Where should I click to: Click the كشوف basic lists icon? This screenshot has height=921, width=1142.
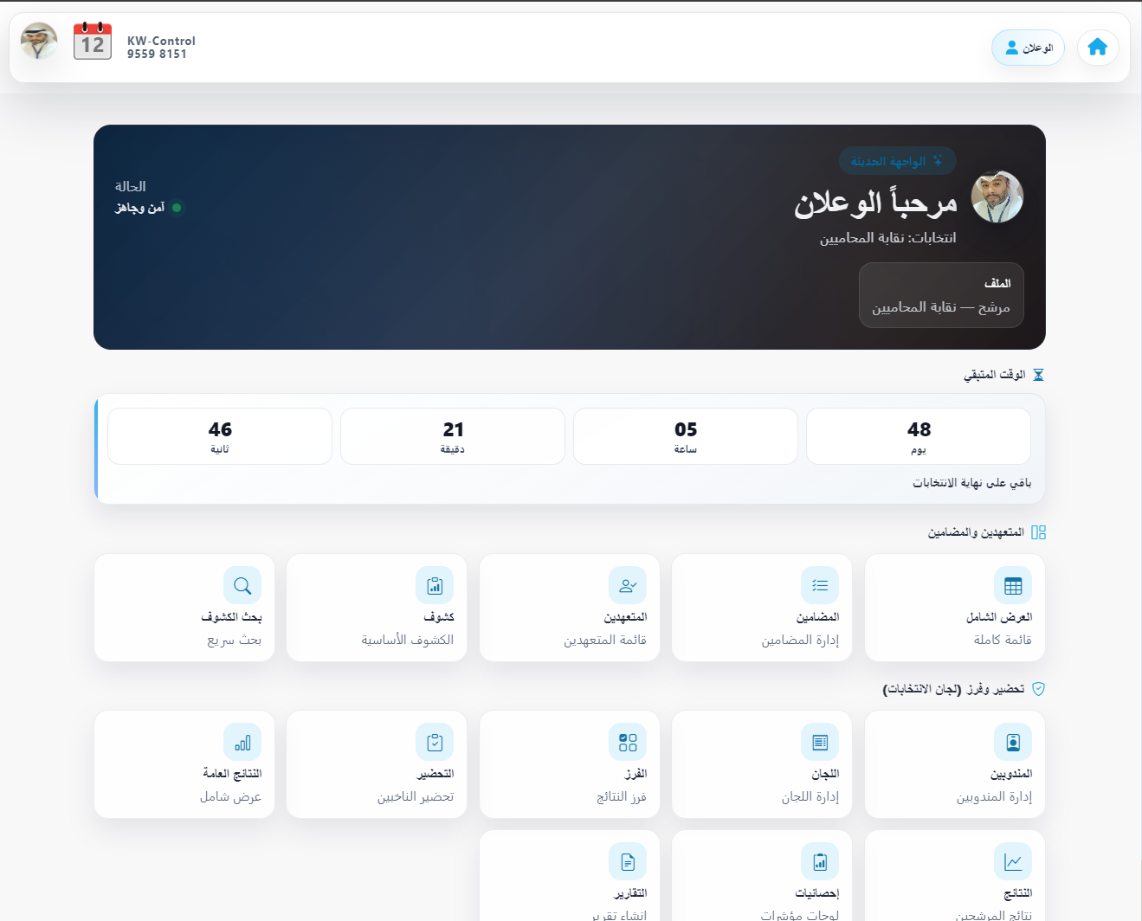[x=435, y=585]
